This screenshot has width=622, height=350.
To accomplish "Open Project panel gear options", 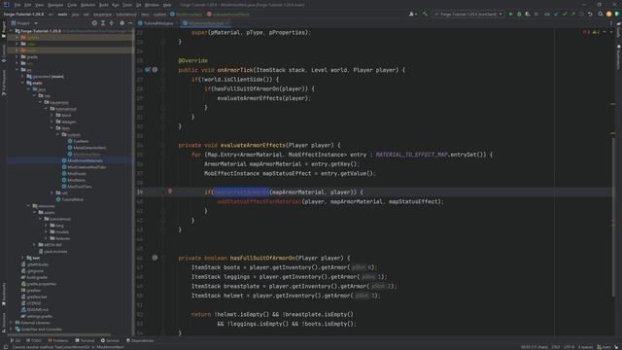I will 121,23.
